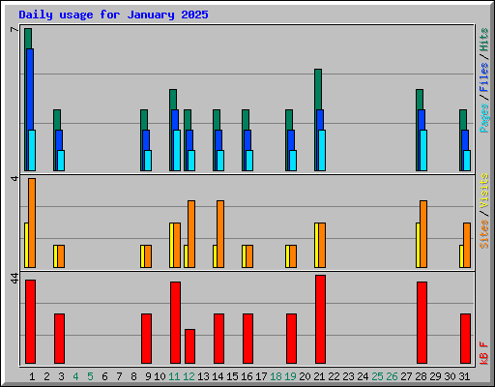
Task: Click the "Hits" legend label
Action: click(x=484, y=40)
